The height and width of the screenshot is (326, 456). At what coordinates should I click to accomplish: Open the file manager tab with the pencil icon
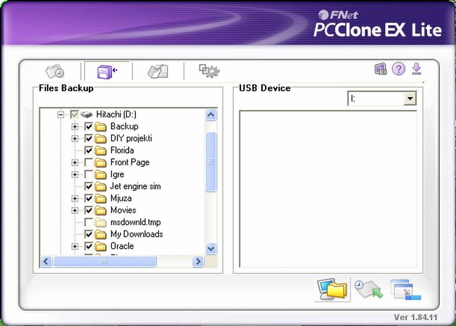(x=158, y=71)
